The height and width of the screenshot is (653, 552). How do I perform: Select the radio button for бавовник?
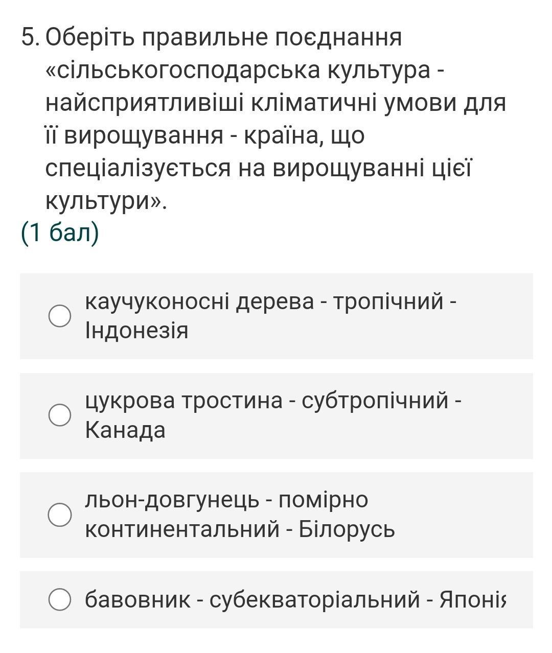[60, 599]
